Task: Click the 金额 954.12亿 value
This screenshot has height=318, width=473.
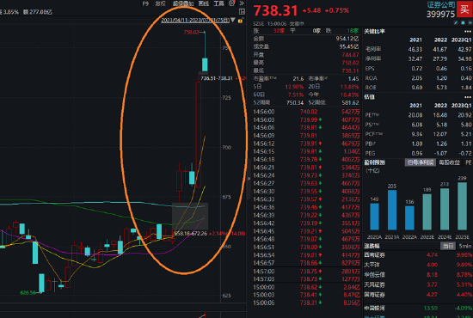Action: tap(347, 39)
